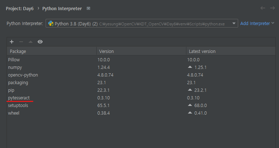Click the pytesseract version 0.3.10 cell
Screen dimensions: 279x148
point(104,98)
